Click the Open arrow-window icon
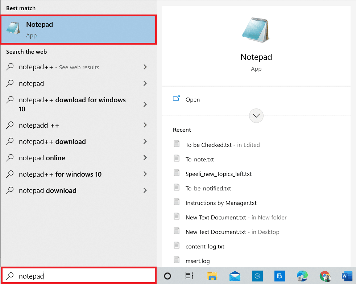This screenshot has height=284, width=356. 176,99
